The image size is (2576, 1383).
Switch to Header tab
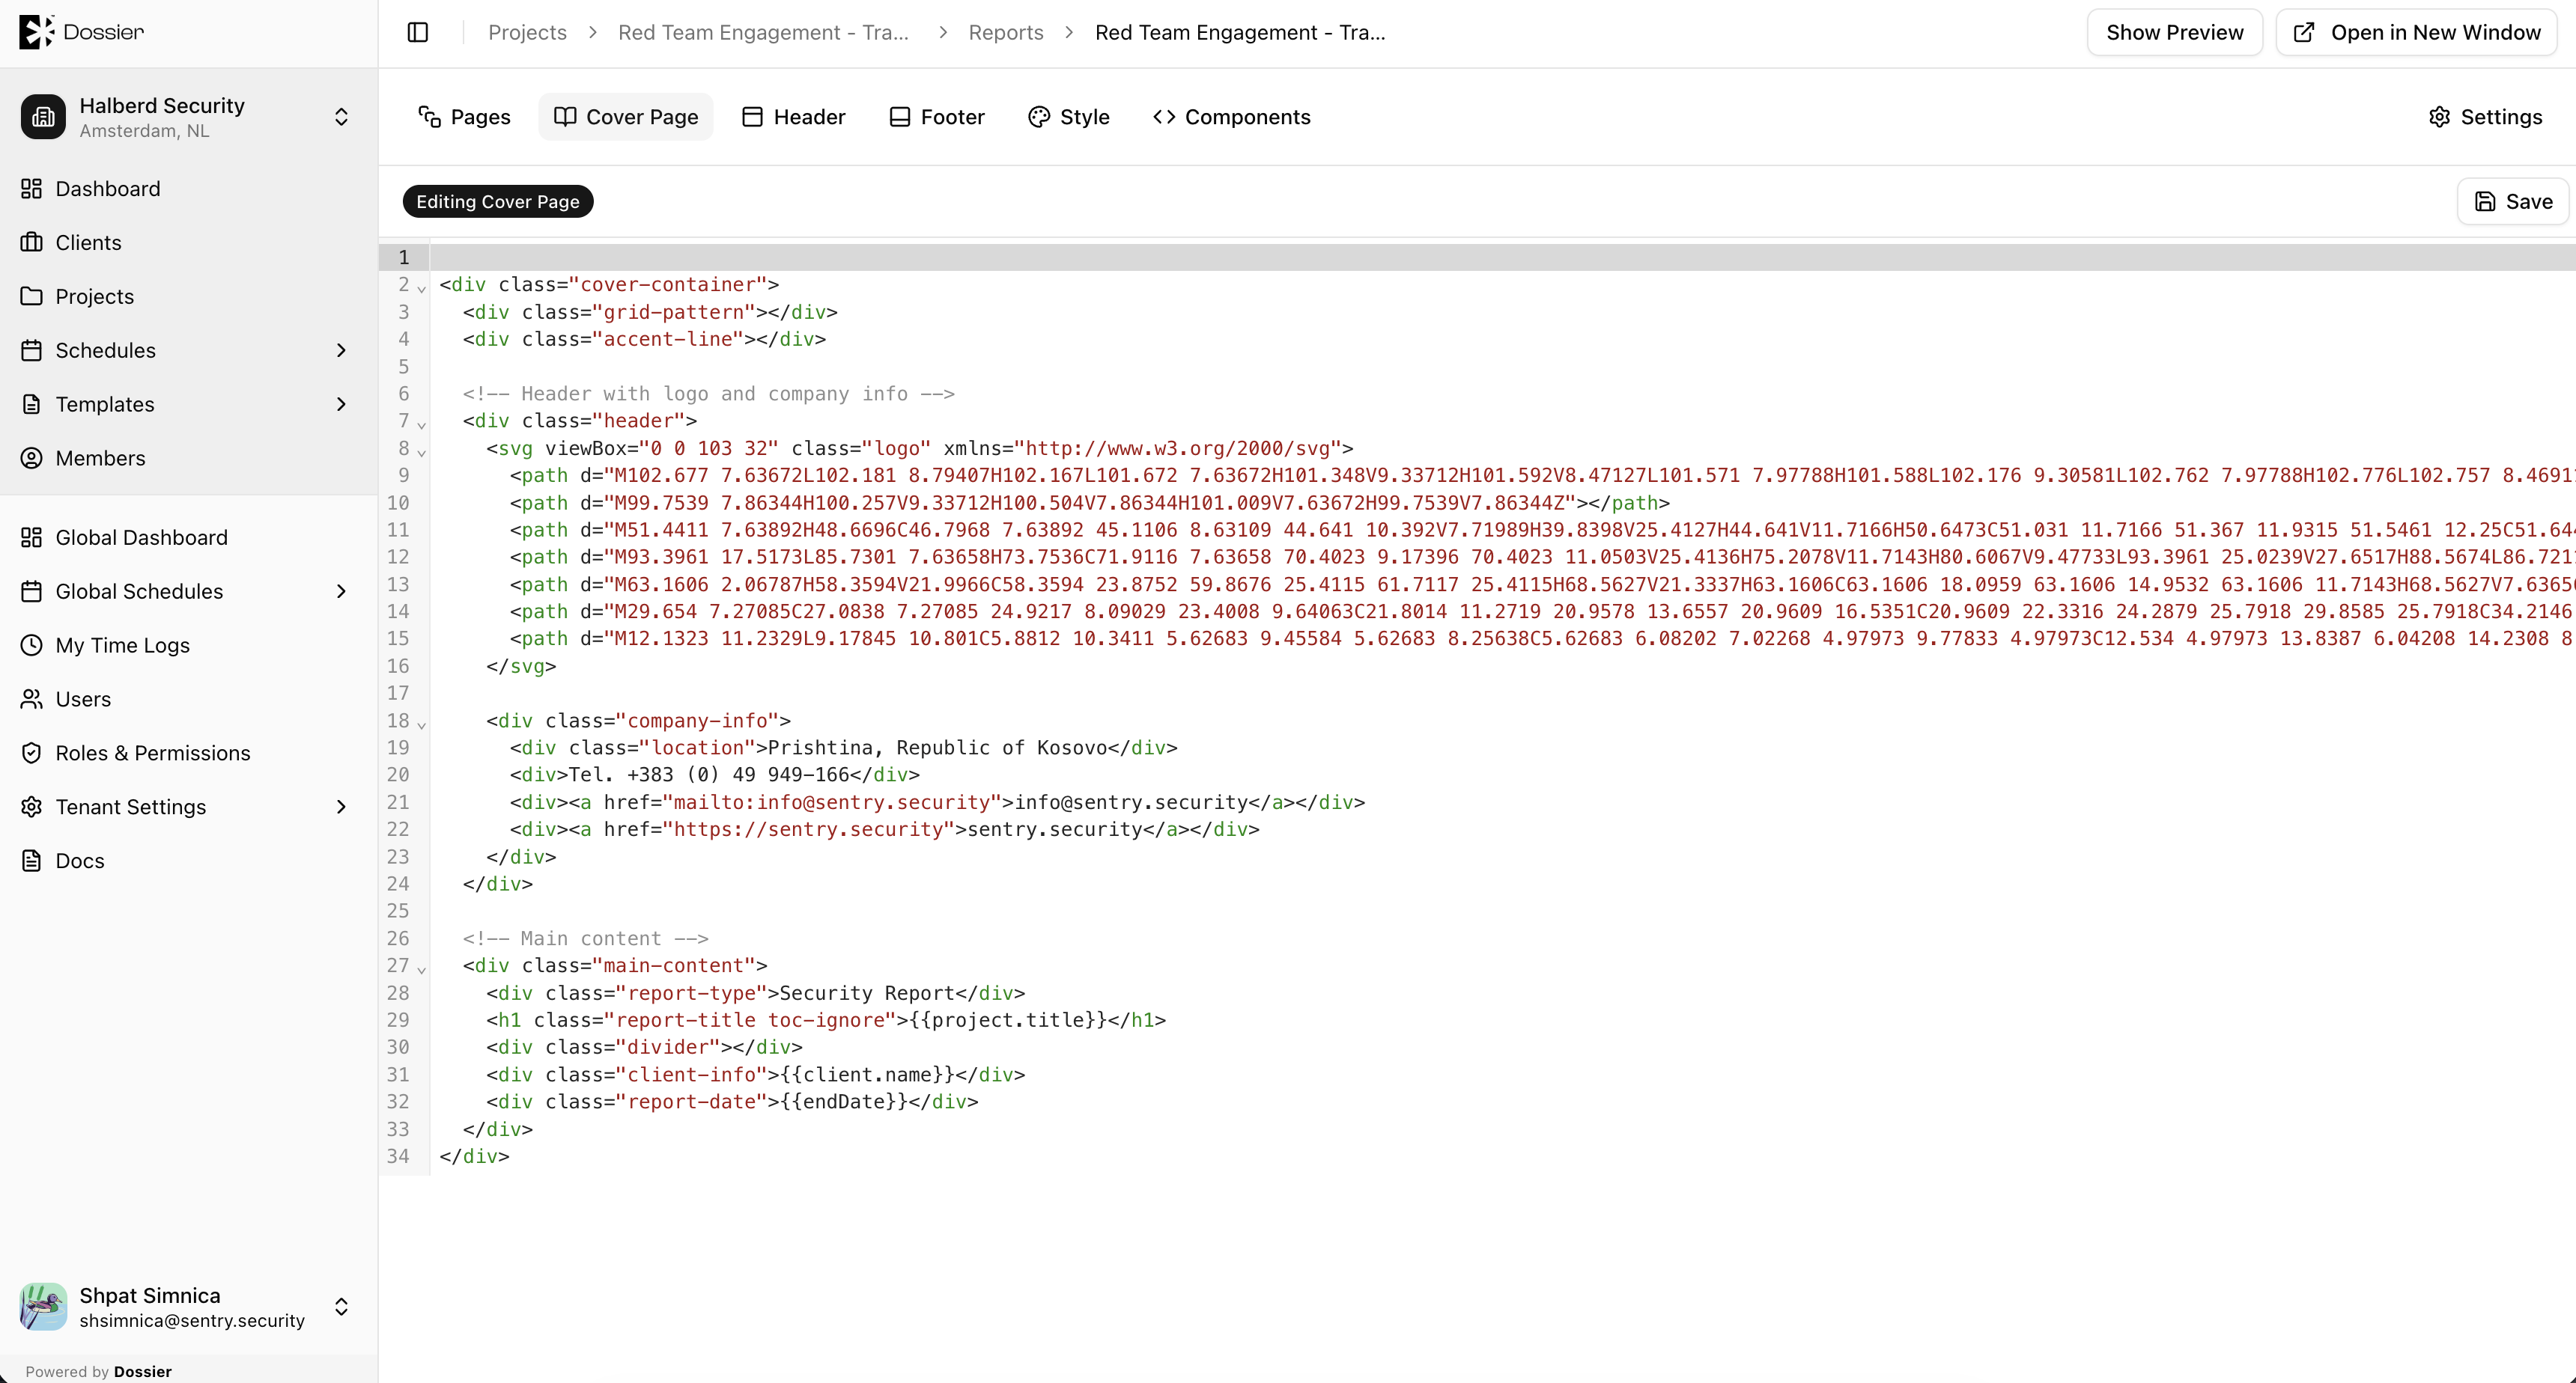coord(794,117)
